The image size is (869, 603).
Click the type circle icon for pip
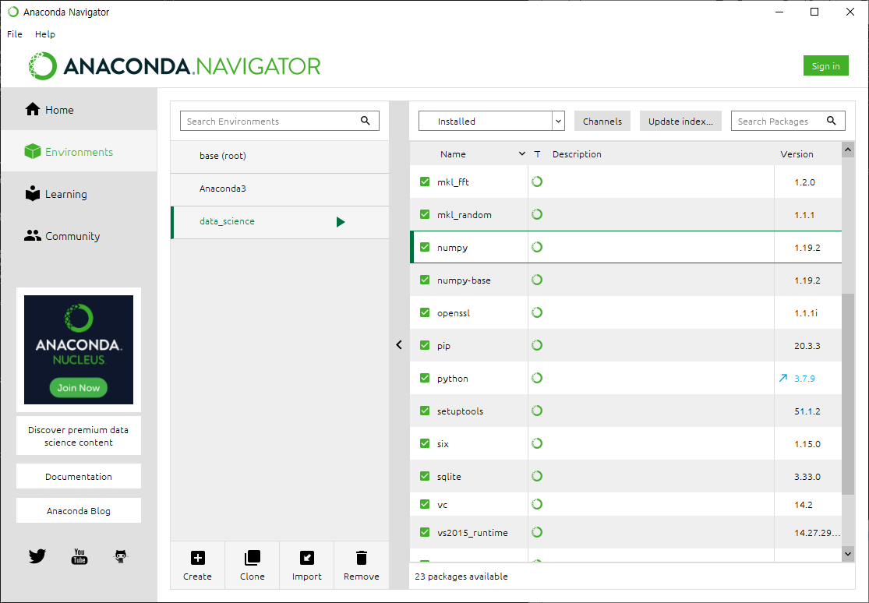click(x=536, y=344)
